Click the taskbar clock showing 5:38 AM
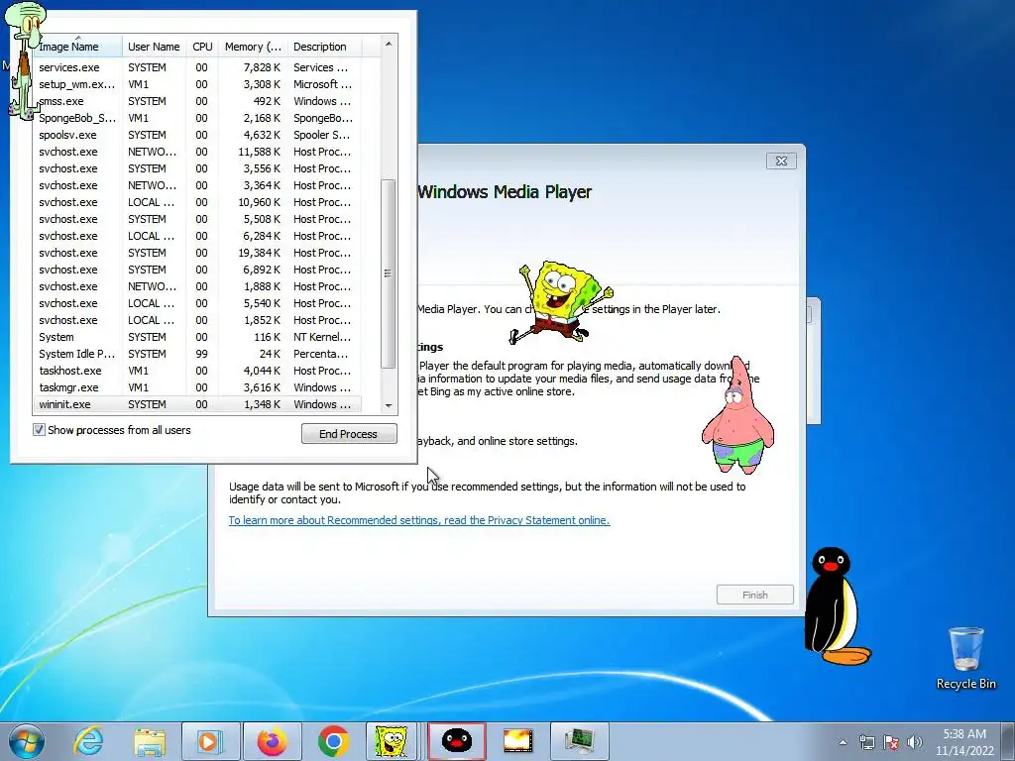The image size is (1015, 761). 964,742
